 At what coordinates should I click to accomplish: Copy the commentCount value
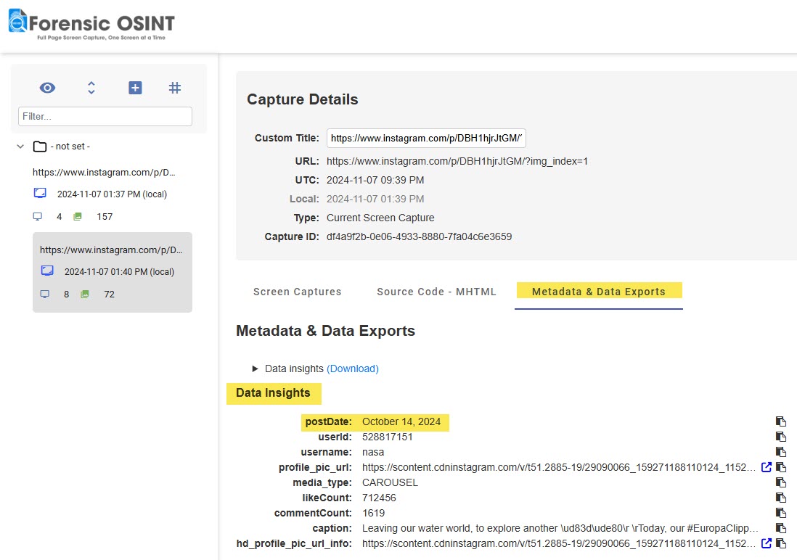click(781, 513)
